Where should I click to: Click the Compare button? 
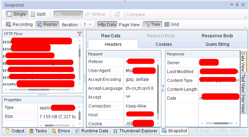[136, 15]
